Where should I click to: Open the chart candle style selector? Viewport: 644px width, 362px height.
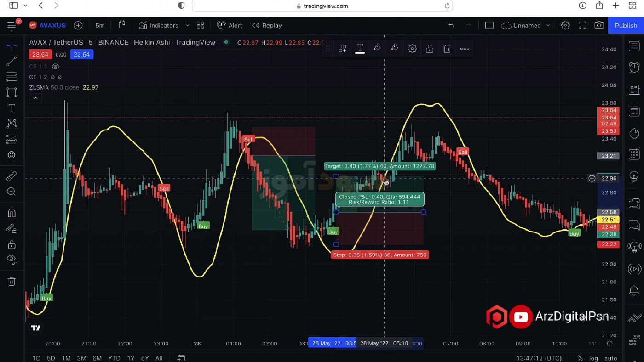(122, 25)
